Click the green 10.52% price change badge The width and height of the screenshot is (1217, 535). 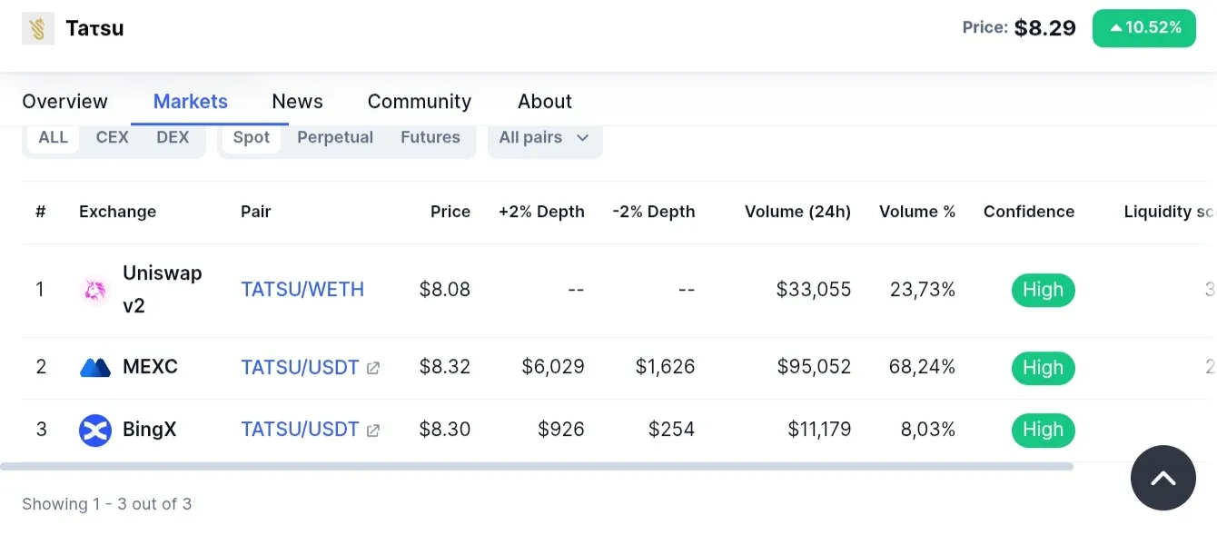click(x=1143, y=28)
